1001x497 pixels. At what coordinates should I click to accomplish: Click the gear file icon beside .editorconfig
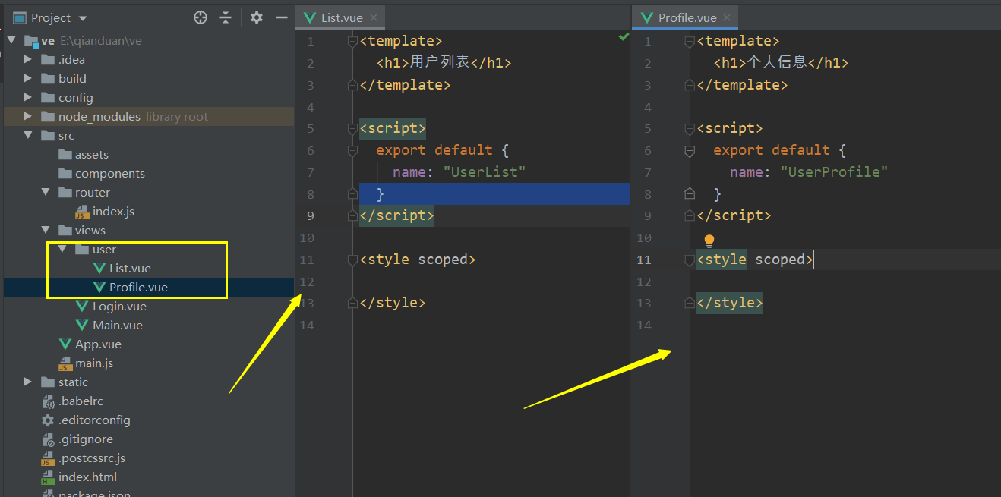point(48,420)
